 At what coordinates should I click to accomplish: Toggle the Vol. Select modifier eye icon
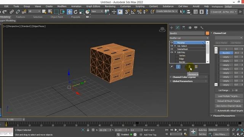pyautogui.click(x=172, y=46)
